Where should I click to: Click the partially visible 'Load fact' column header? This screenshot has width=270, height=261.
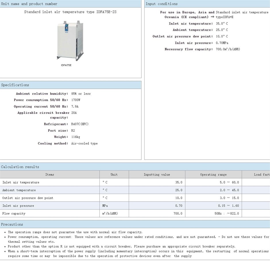coord(261,175)
